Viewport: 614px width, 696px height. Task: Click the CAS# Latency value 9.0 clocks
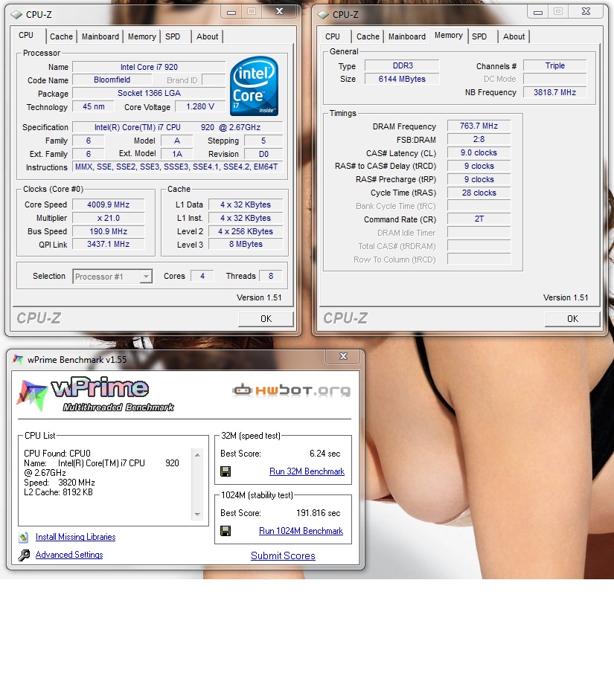(479, 152)
